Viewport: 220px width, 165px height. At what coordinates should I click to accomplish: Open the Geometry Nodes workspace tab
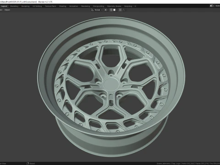(114, 6)
